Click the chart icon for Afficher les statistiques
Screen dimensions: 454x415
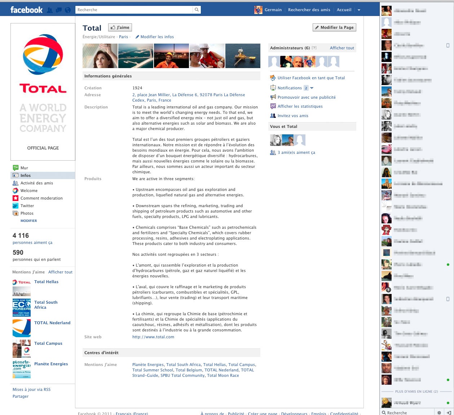pyautogui.click(x=273, y=106)
